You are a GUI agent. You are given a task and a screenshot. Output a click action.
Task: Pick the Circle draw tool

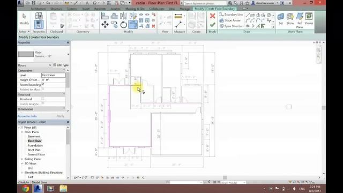[x=269, y=15]
